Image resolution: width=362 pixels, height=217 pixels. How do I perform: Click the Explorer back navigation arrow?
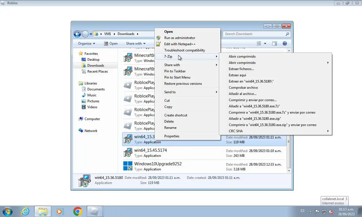[77, 34]
